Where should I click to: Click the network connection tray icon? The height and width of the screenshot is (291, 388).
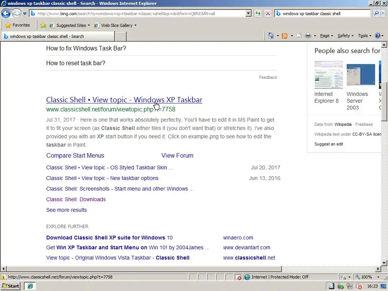(x=350, y=286)
